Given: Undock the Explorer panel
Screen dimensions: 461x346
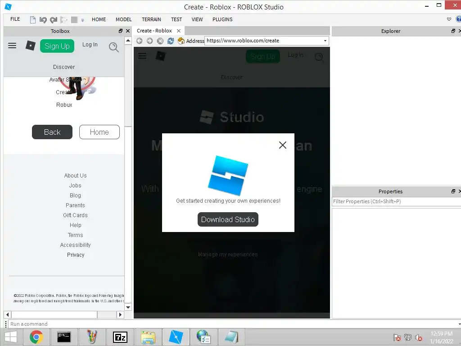Looking at the screenshot, I should [453, 31].
